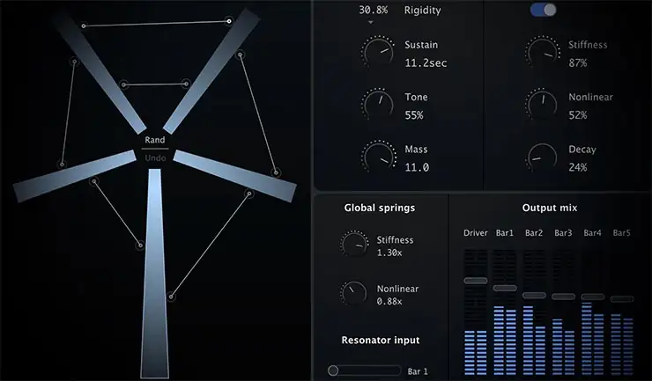Select the top-left spring node on the upper-left bar
This screenshot has height=381, width=652.
click(x=84, y=26)
